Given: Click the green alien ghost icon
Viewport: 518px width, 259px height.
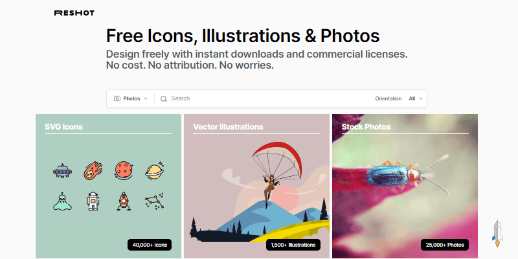Looking at the screenshot, I should tap(62, 201).
